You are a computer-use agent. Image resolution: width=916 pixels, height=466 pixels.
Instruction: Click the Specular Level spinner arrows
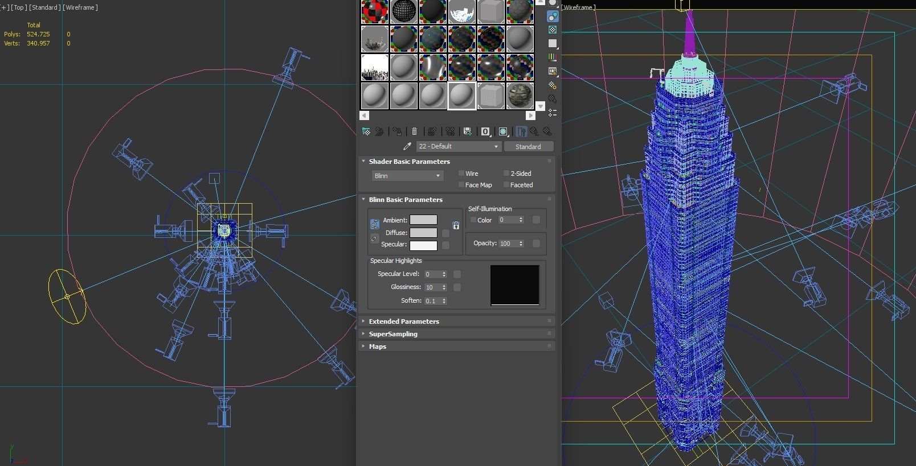(x=444, y=274)
